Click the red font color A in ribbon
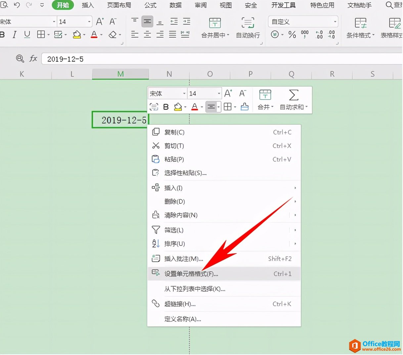 (94, 34)
